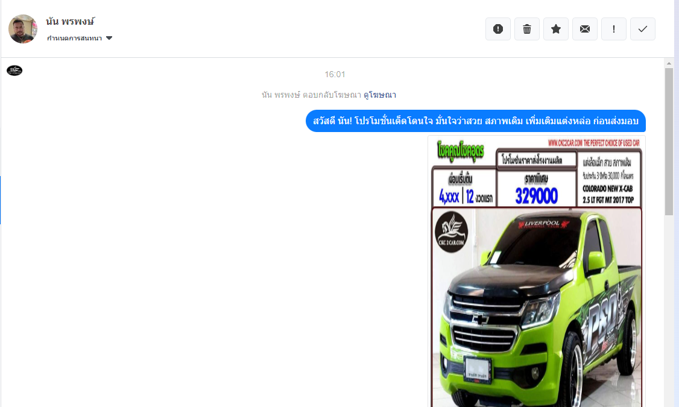Image resolution: width=679 pixels, height=407 pixels.
Task: Click the 16:01 message timestamp
Action: [x=335, y=75]
